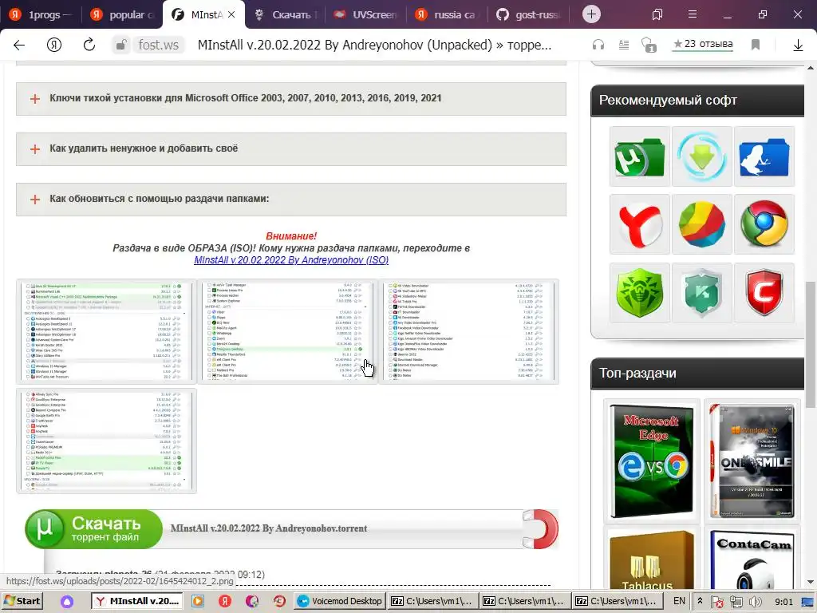Click the EN language indicator in tray
Image resolution: width=817 pixels, height=613 pixels.
tap(679, 601)
